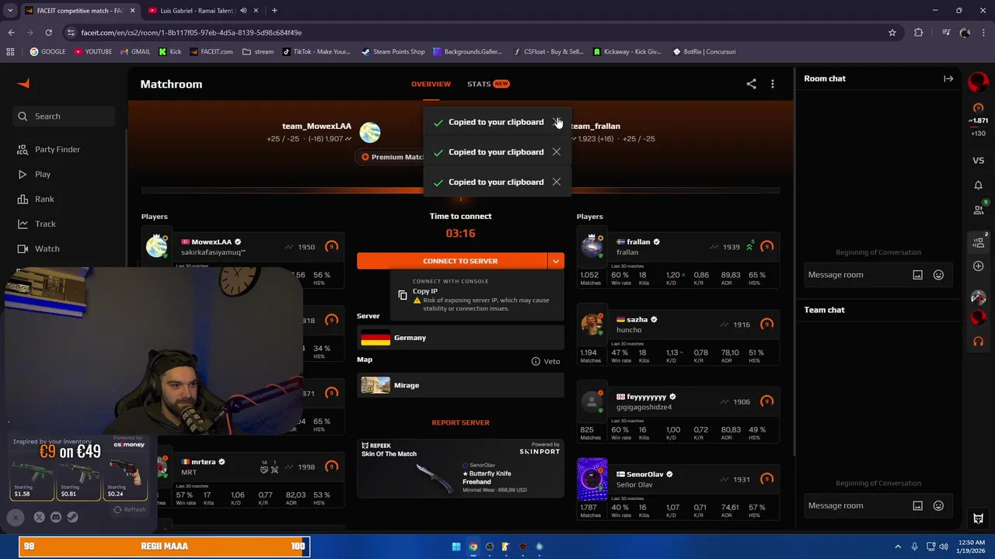Open Party Finder in the sidebar
Screen dimensions: 995x559
(x=58, y=149)
